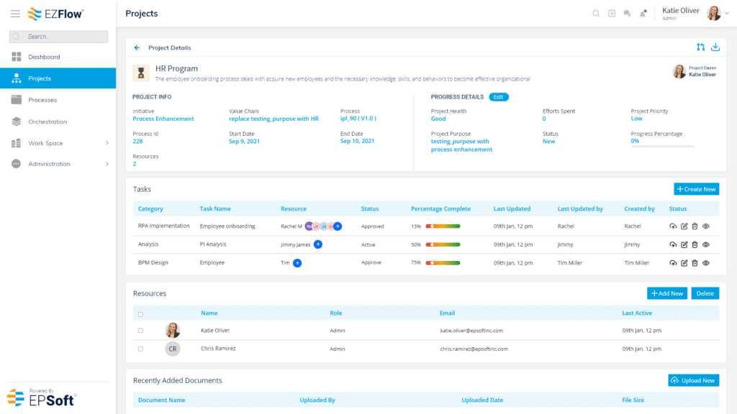Click the sort arrows icon beside download

(700, 46)
